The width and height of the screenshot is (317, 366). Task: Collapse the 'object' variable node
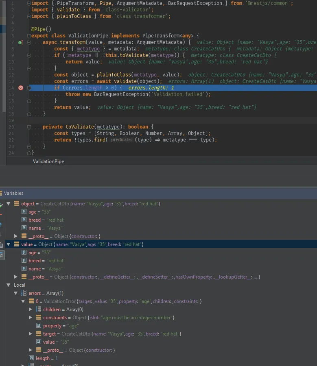click(x=9, y=204)
